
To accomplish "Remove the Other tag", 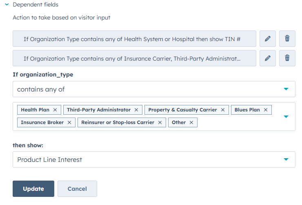I will tap(191, 122).
